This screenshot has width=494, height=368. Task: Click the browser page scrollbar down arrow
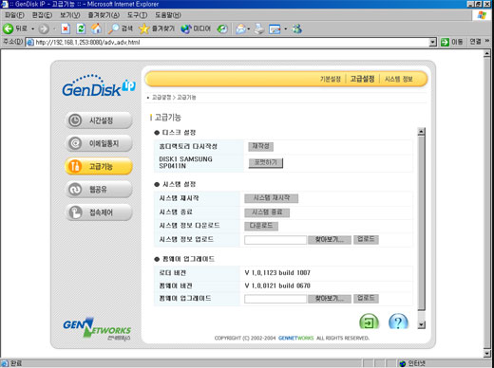tap(487, 353)
